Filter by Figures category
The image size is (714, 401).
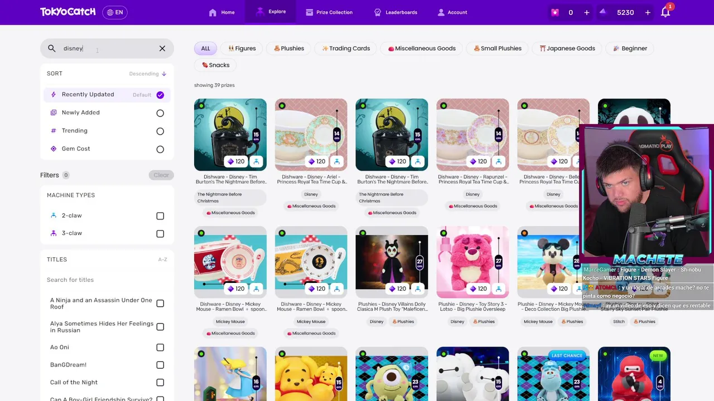(242, 48)
